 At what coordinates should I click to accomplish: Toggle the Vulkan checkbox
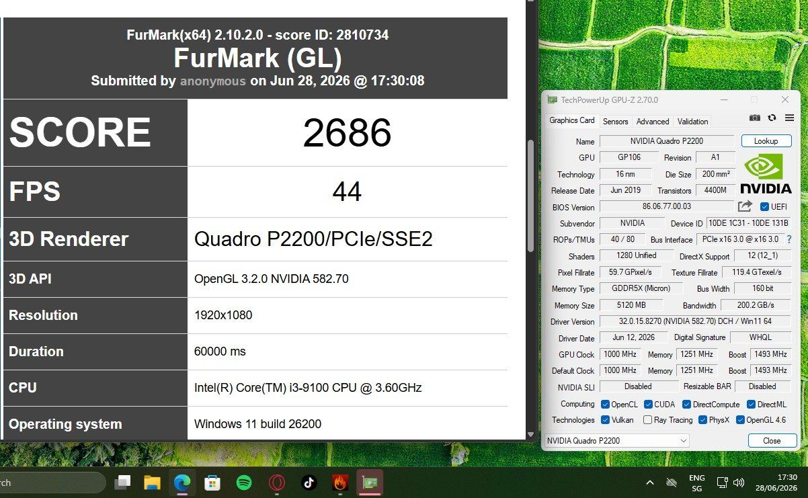click(605, 420)
